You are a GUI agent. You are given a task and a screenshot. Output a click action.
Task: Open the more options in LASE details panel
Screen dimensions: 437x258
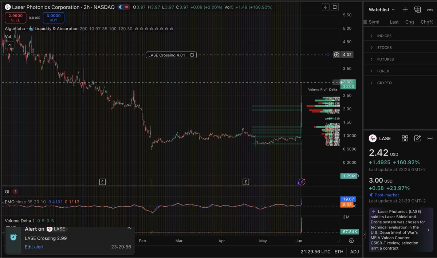[x=430, y=138]
